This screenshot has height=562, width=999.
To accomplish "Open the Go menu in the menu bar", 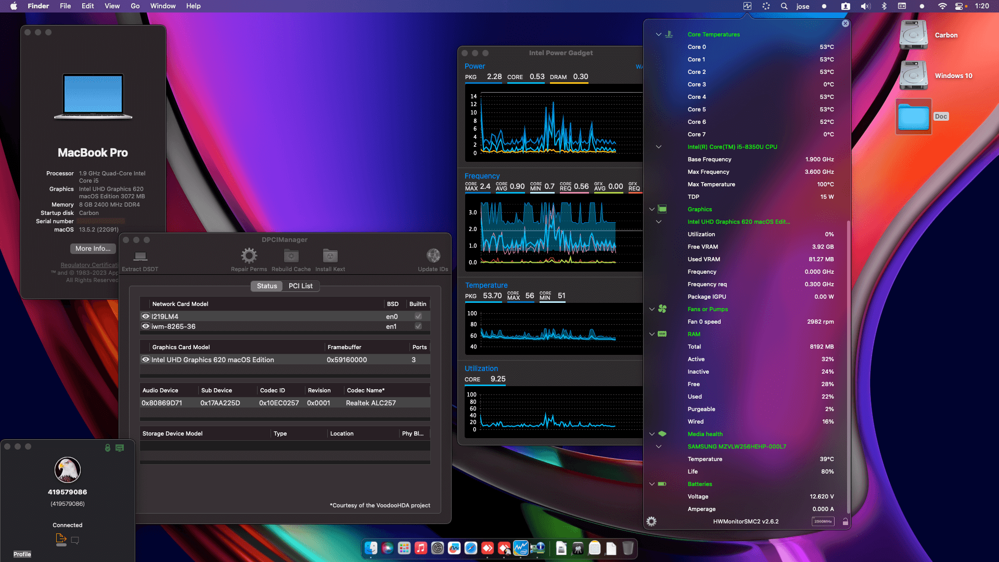I will point(135,6).
